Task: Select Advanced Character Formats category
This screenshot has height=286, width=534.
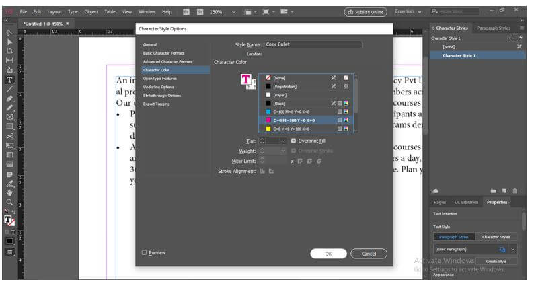Action: (x=168, y=62)
